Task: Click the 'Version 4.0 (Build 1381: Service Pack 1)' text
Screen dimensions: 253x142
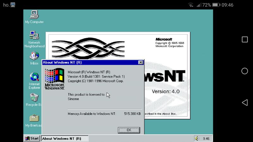Action: [x=96, y=76]
